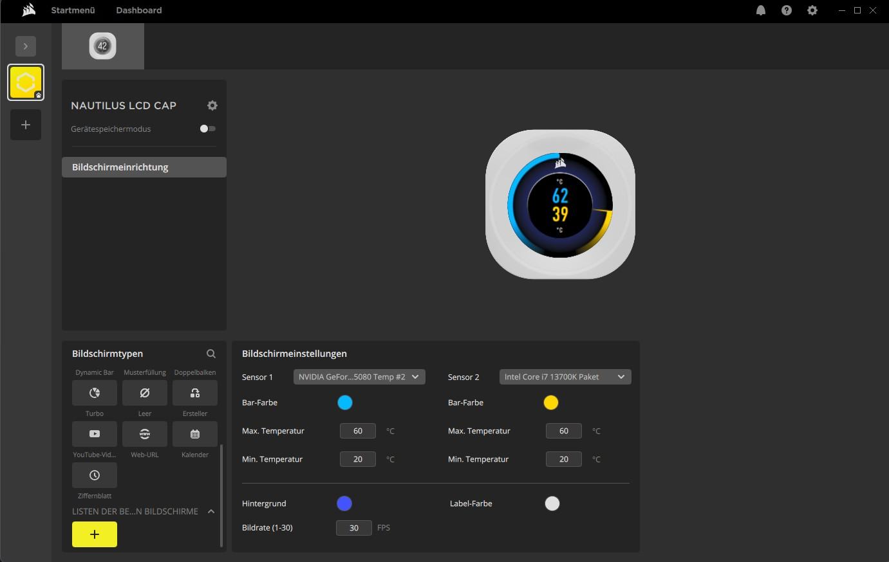This screenshot has width=889, height=562.
Task: Collapse the Listen der Bildschirme section
Action: (211, 511)
